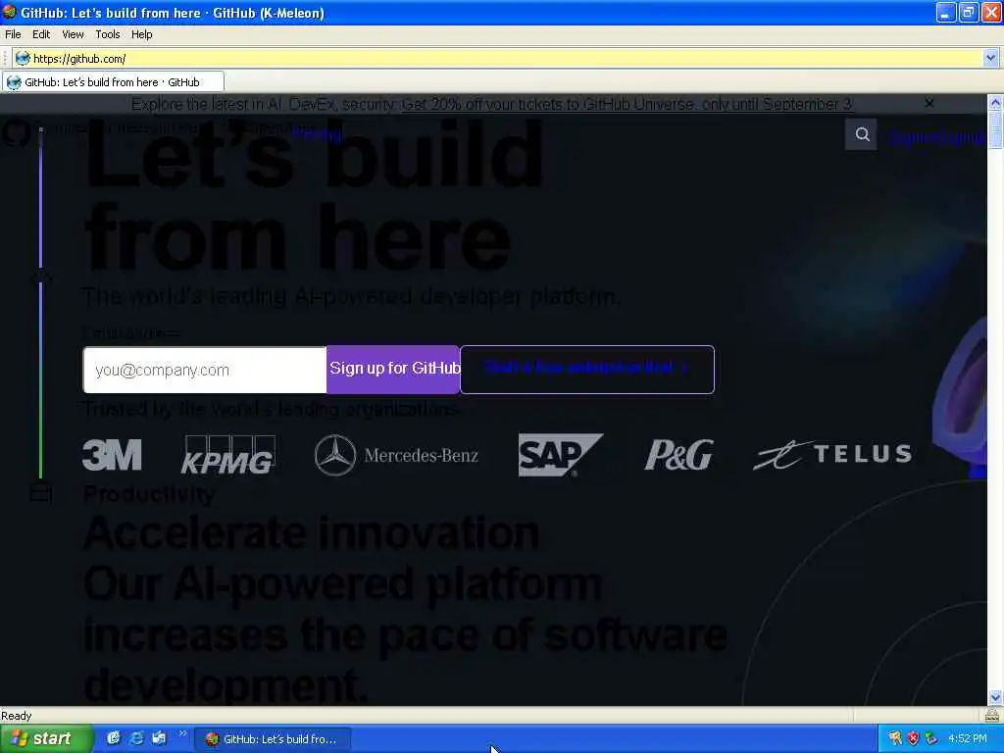Dismiss the GitHub Universe announcement banner
Image resolution: width=1004 pixels, height=753 pixels.
(929, 102)
